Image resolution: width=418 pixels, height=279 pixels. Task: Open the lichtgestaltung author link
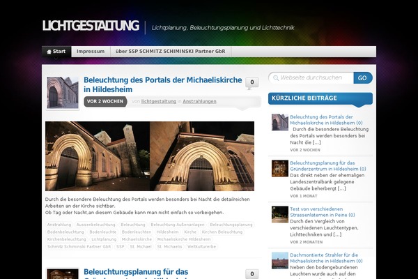click(x=159, y=102)
